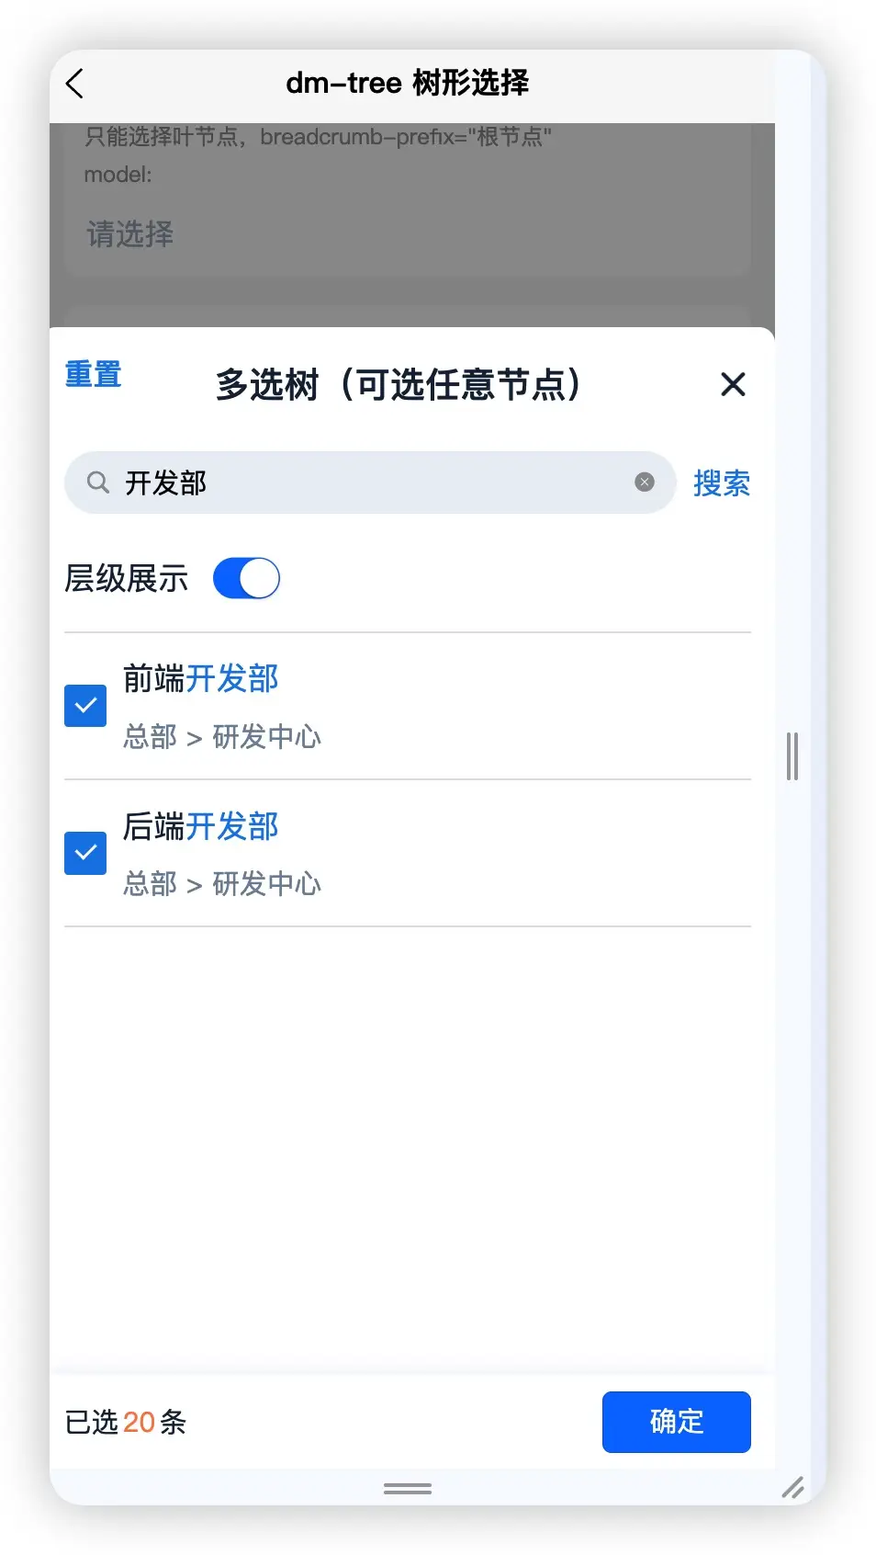876x1555 pixels.
Task: Clear the search field text
Action: (x=645, y=482)
